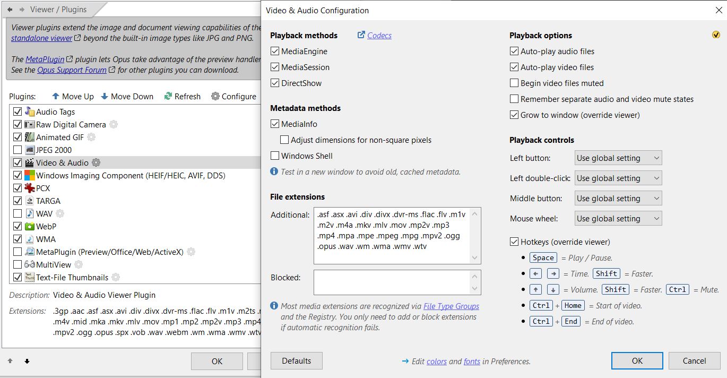Open Animated GIF gear configuration
727x378 pixels.
(91, 137)
